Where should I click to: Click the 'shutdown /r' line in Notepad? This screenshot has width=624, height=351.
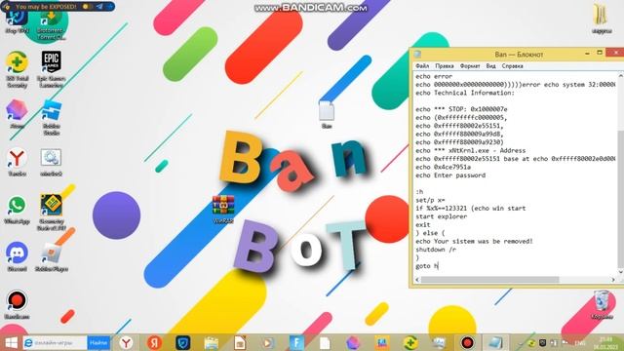436,250
